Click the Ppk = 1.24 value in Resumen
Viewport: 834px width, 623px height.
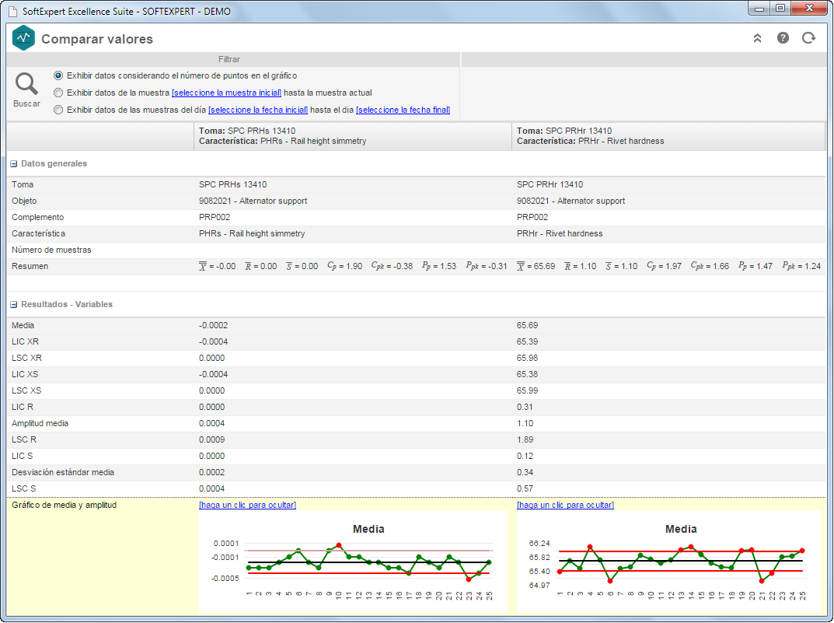click(801, 266)
